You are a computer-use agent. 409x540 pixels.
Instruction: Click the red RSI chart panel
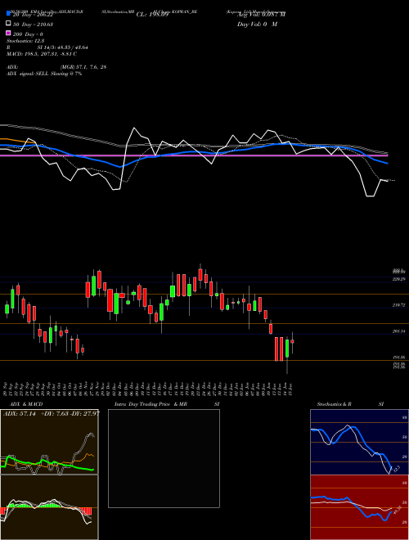coord(359,507)
